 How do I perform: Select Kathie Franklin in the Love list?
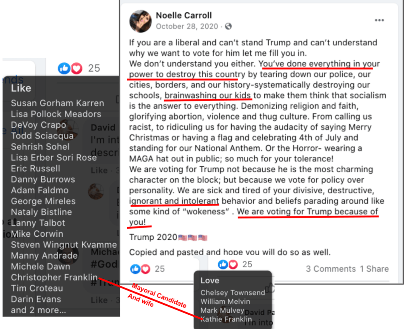226,319
